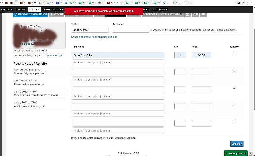Open the unlabeled blue document bookmark
The height and width of the screenshot is (156, 255).
point(66,3)
